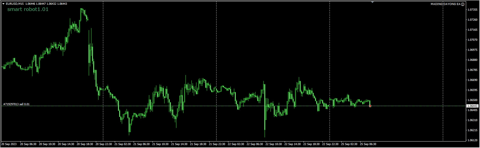Select the #719297013 sell 0.01 order label
This screenshot has width=480, height=148.
pos(16,104)
